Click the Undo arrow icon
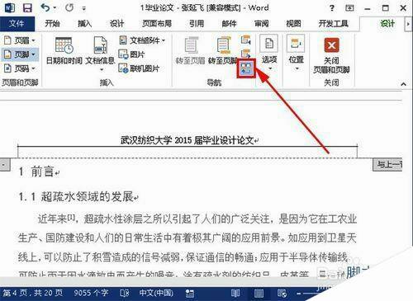 (x=45, y=7)
